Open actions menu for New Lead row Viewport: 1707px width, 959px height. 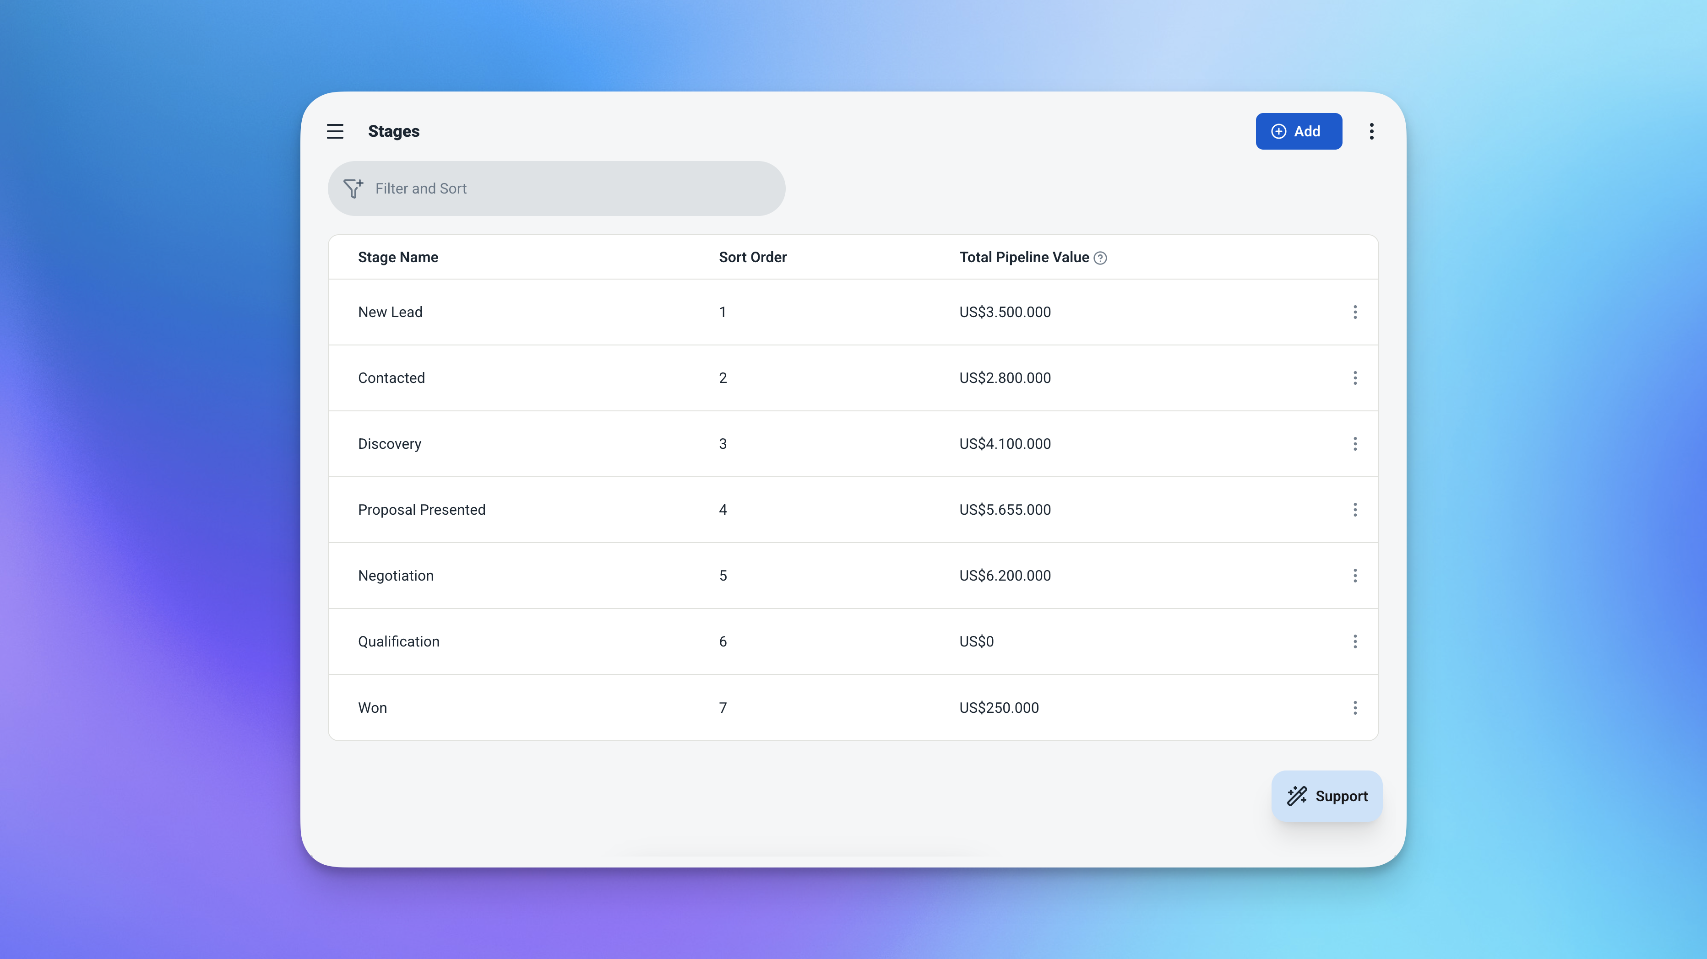coord(1354,312)
